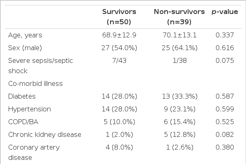
Task: Click the 0.380 p-value cell
Action: pos(225,147)
